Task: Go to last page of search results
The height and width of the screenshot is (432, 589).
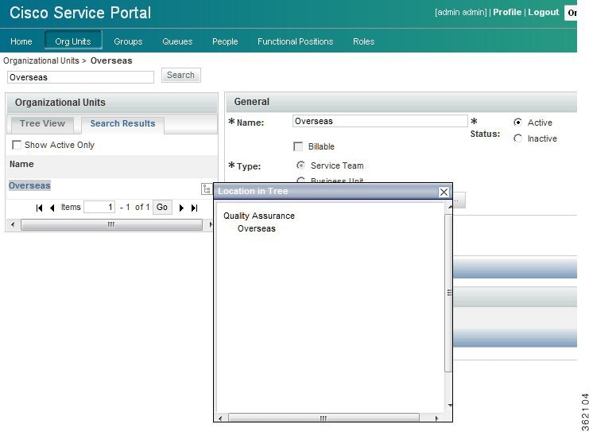Action: (x=194, y=208)
